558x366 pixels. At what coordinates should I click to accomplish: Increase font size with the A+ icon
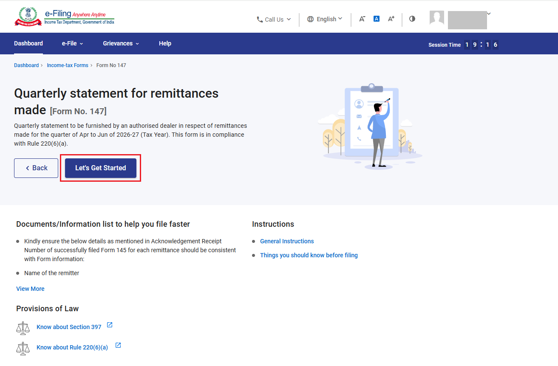coord(391,19)
